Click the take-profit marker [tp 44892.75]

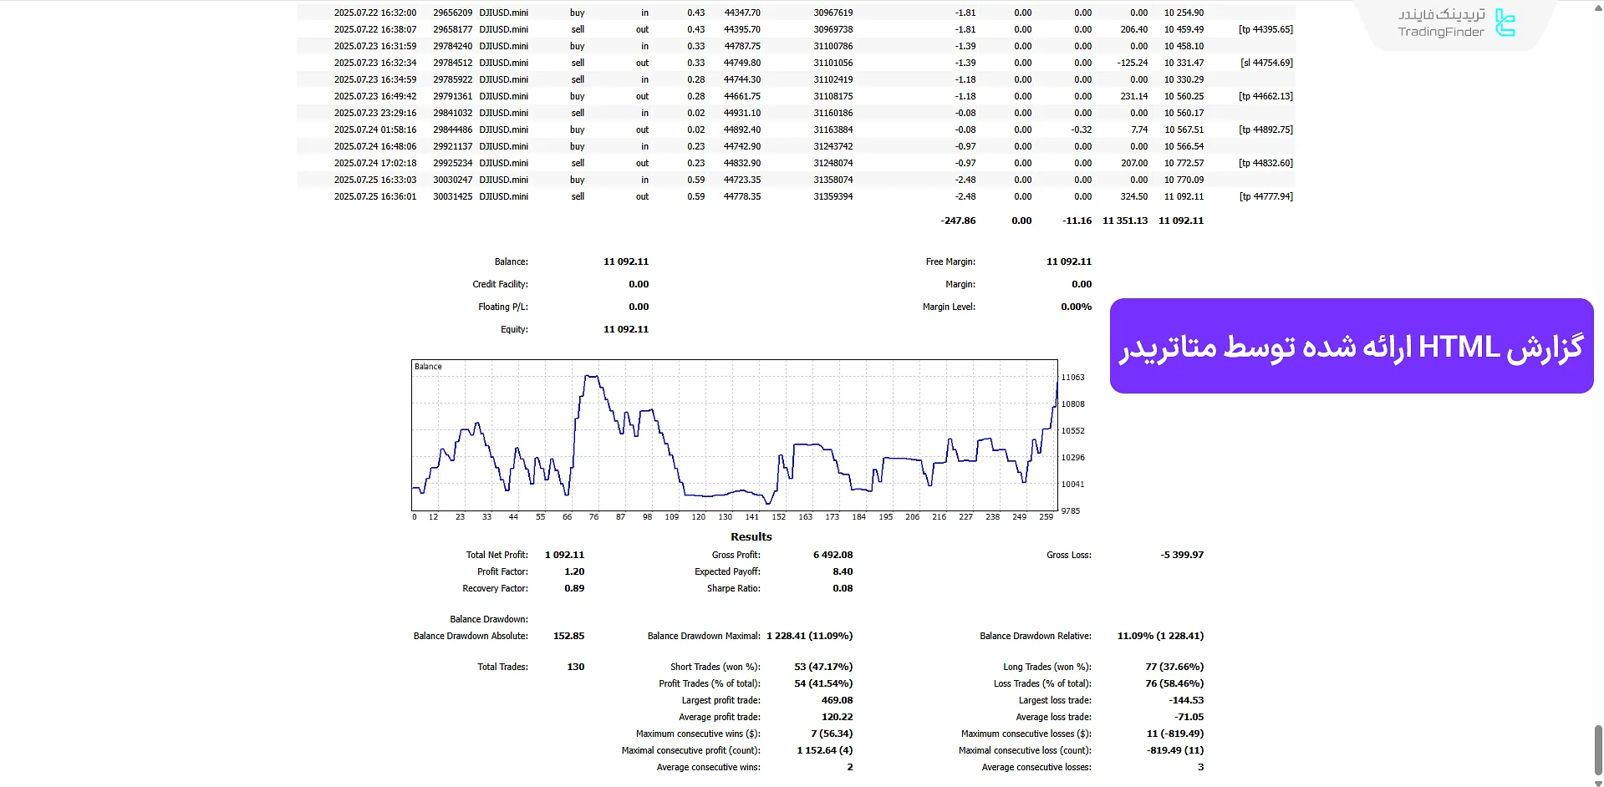point(1265,129)
